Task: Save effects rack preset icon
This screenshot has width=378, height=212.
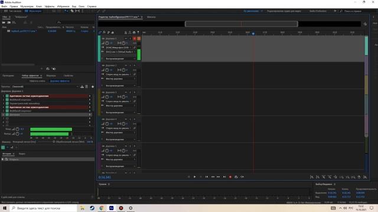Action: (82, 87)
